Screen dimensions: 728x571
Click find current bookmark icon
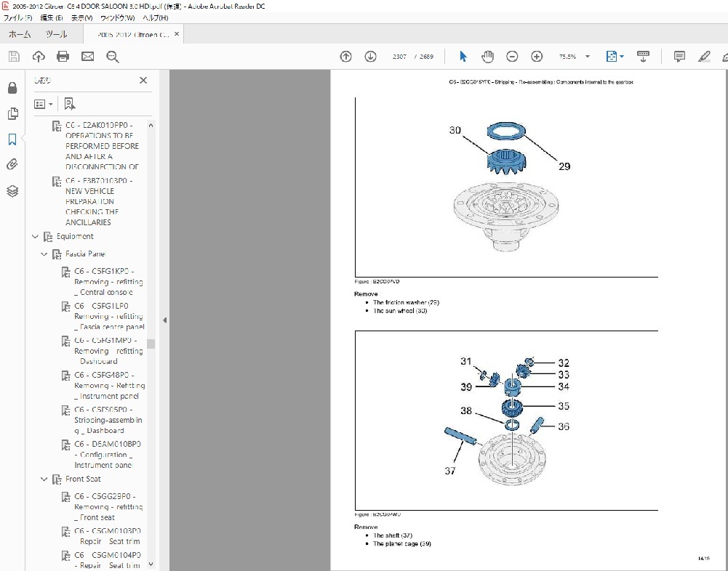pyautogui.click(x=70, y=104)
